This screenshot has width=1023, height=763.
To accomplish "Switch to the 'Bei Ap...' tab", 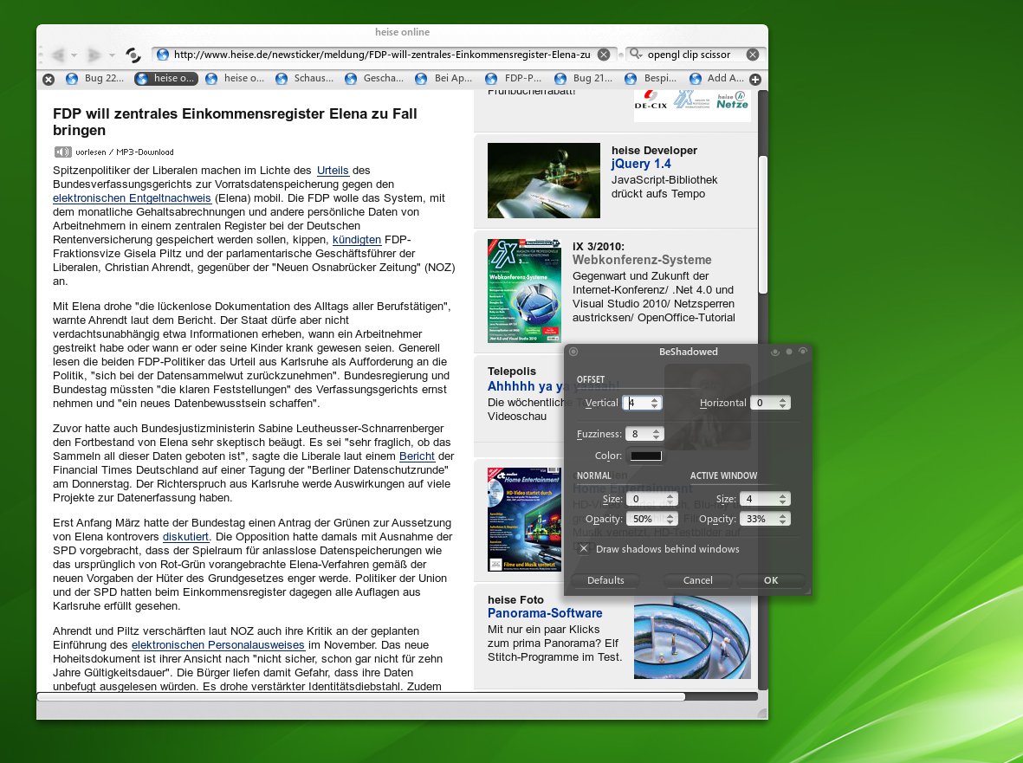I will pyautogui.click(x=444, y=78).
